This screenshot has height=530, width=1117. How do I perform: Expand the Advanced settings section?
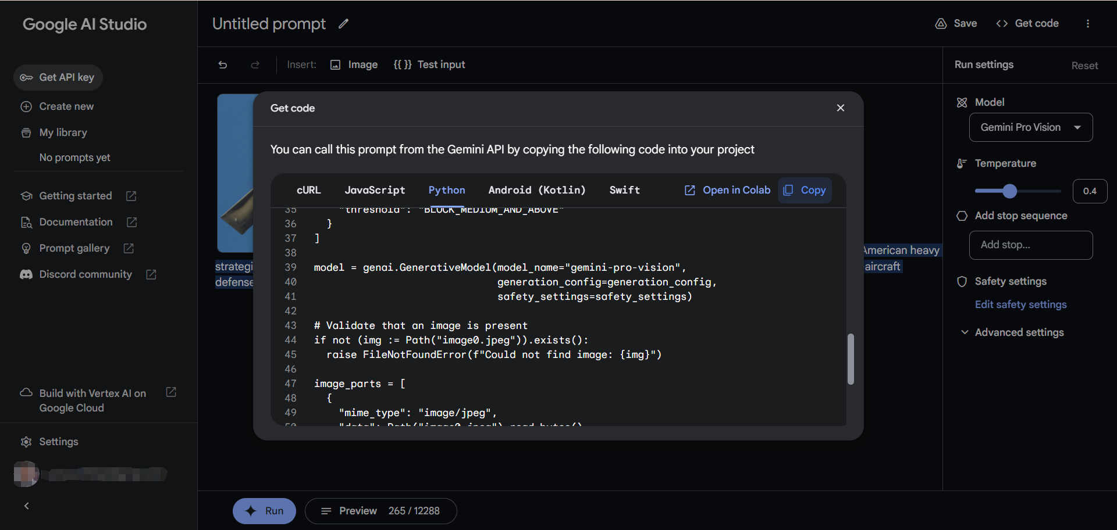[x=1012, y=332]
